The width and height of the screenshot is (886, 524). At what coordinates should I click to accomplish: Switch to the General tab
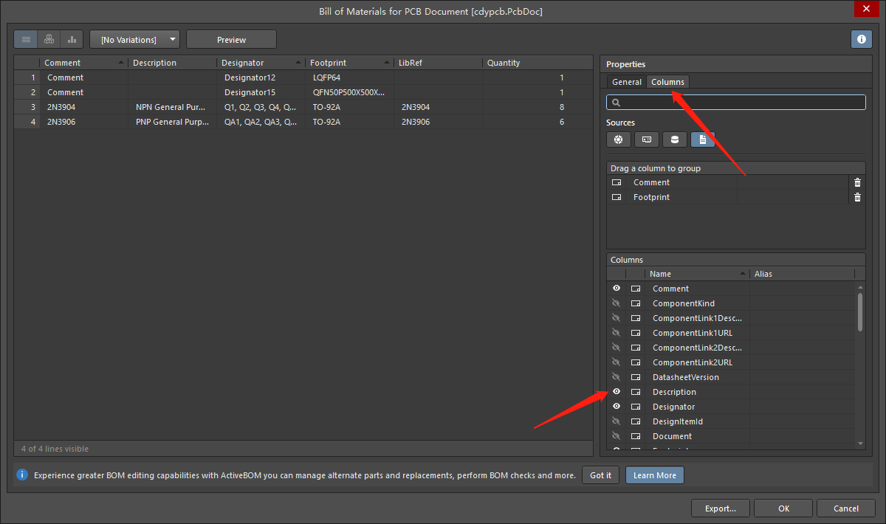pyautogui.click(x=627, y=82)
